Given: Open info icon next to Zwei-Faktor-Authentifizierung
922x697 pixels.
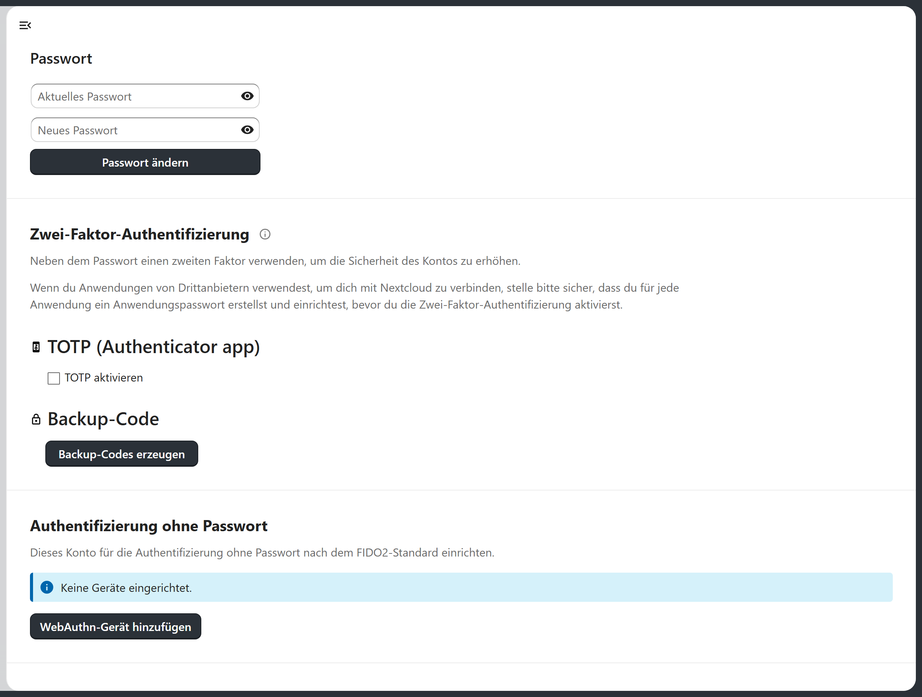Looking at the screenshot, I should click(x=265, y=235).
